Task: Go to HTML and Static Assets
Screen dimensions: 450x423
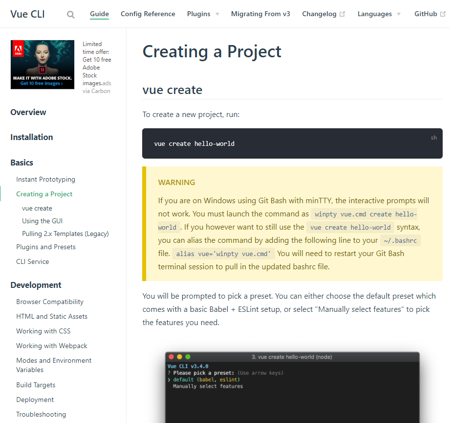Action: click(52, 317)
